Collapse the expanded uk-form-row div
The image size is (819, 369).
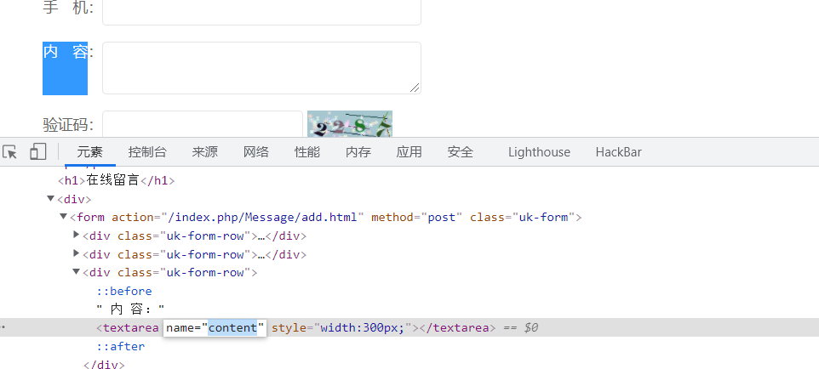point(77,272)
